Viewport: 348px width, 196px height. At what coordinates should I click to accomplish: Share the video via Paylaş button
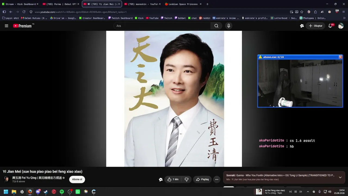(x=202, y=179)
